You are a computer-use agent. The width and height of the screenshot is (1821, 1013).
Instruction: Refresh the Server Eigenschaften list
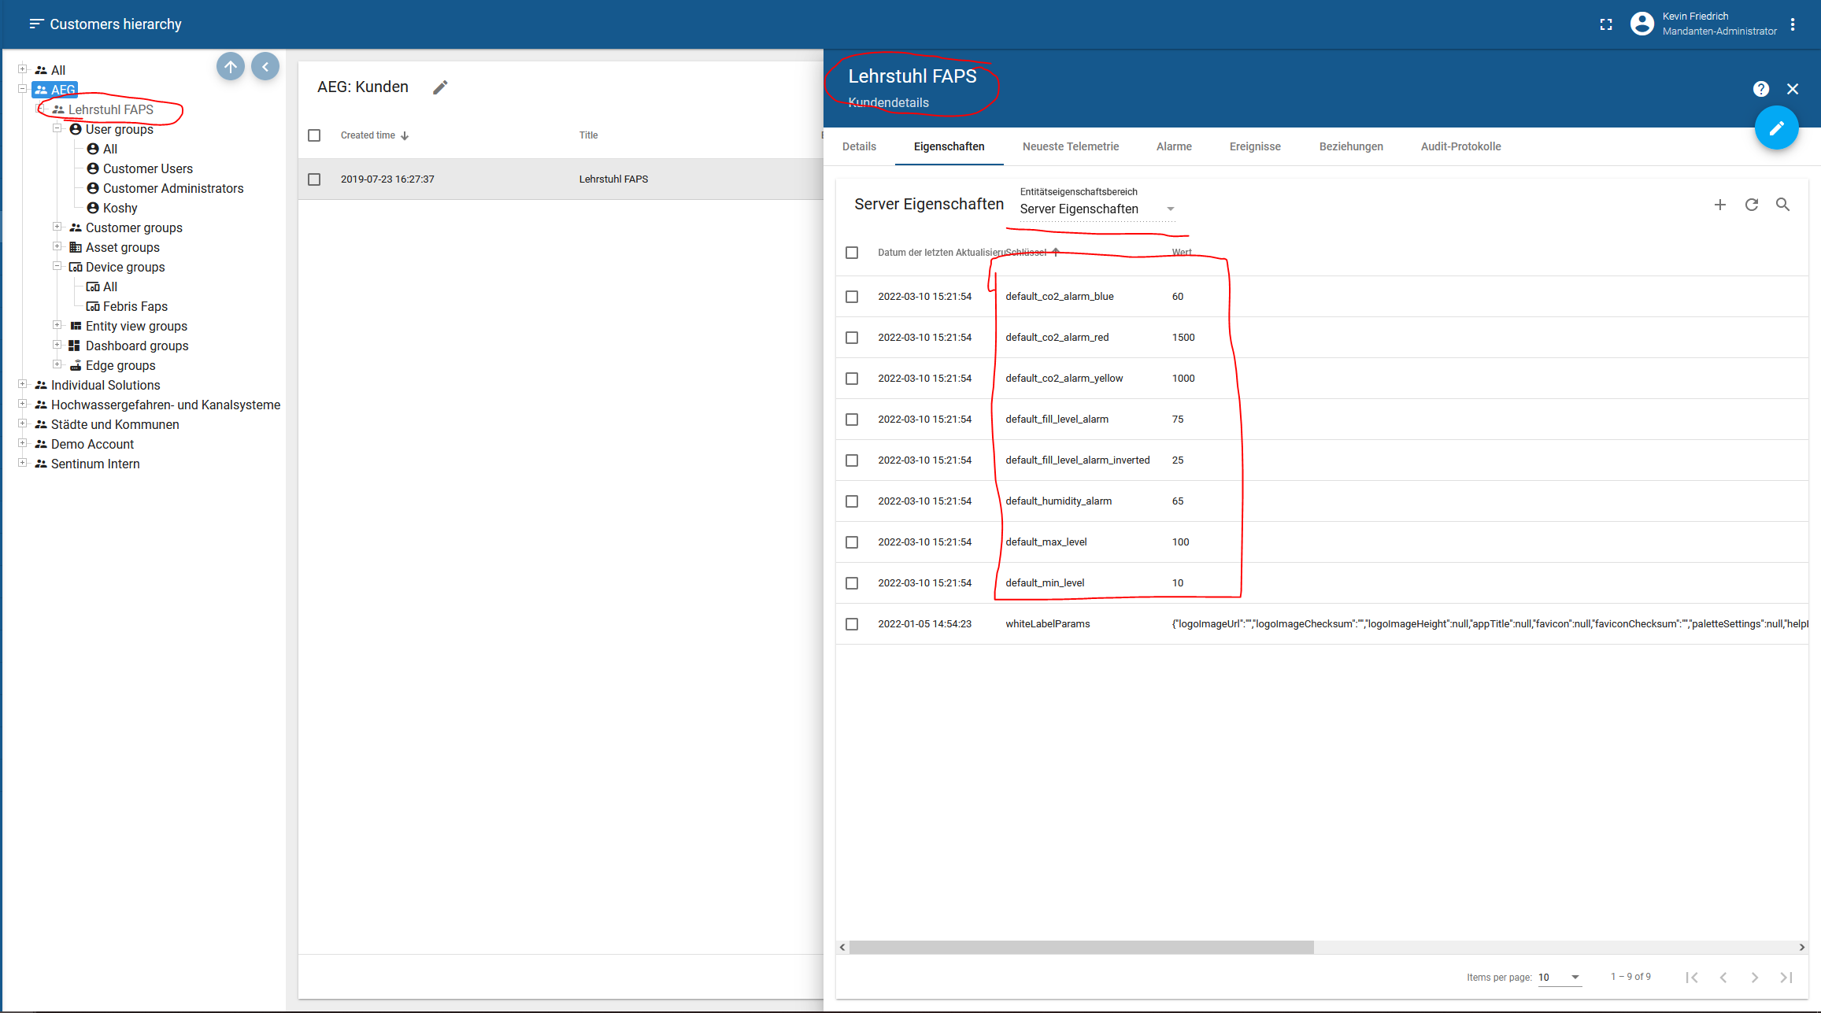[1752, 205]
